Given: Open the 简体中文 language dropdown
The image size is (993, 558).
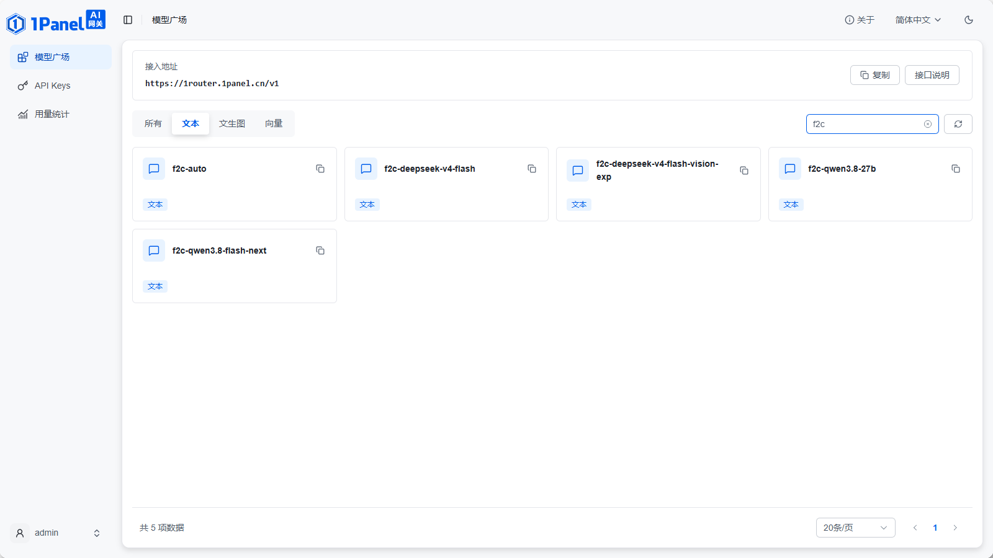Looking at the screenshot, I should point(918,20).
